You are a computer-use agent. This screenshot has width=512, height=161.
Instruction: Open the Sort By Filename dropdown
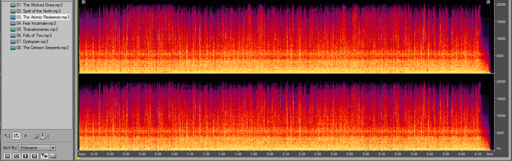37,147
